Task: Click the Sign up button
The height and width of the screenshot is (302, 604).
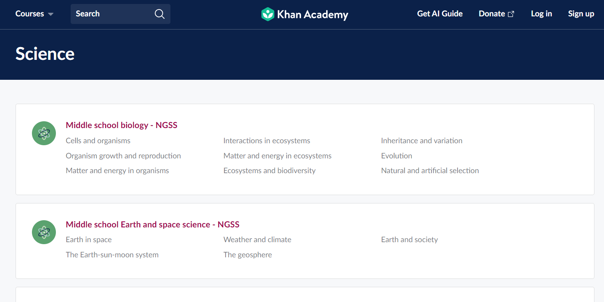Action: [x=581, y=14]
